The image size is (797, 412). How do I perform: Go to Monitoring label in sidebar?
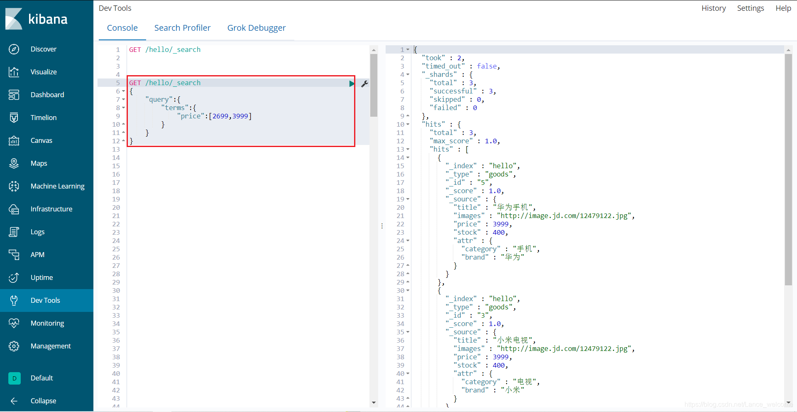pos(47,323)
